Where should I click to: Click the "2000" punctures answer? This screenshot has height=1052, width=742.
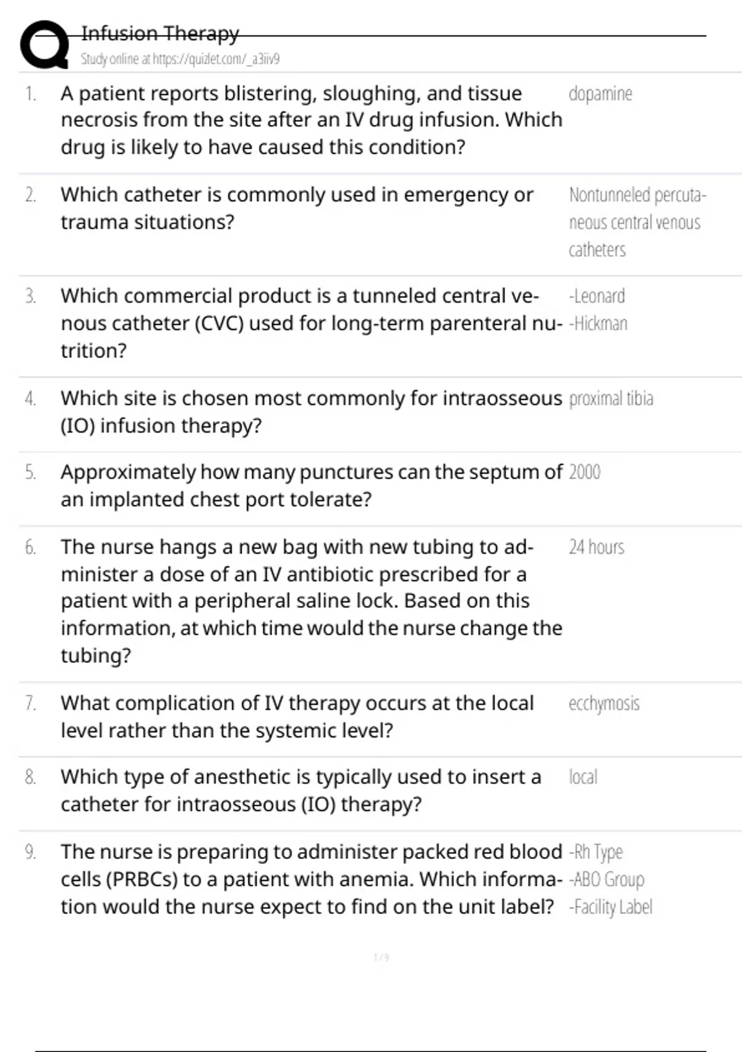585,472
